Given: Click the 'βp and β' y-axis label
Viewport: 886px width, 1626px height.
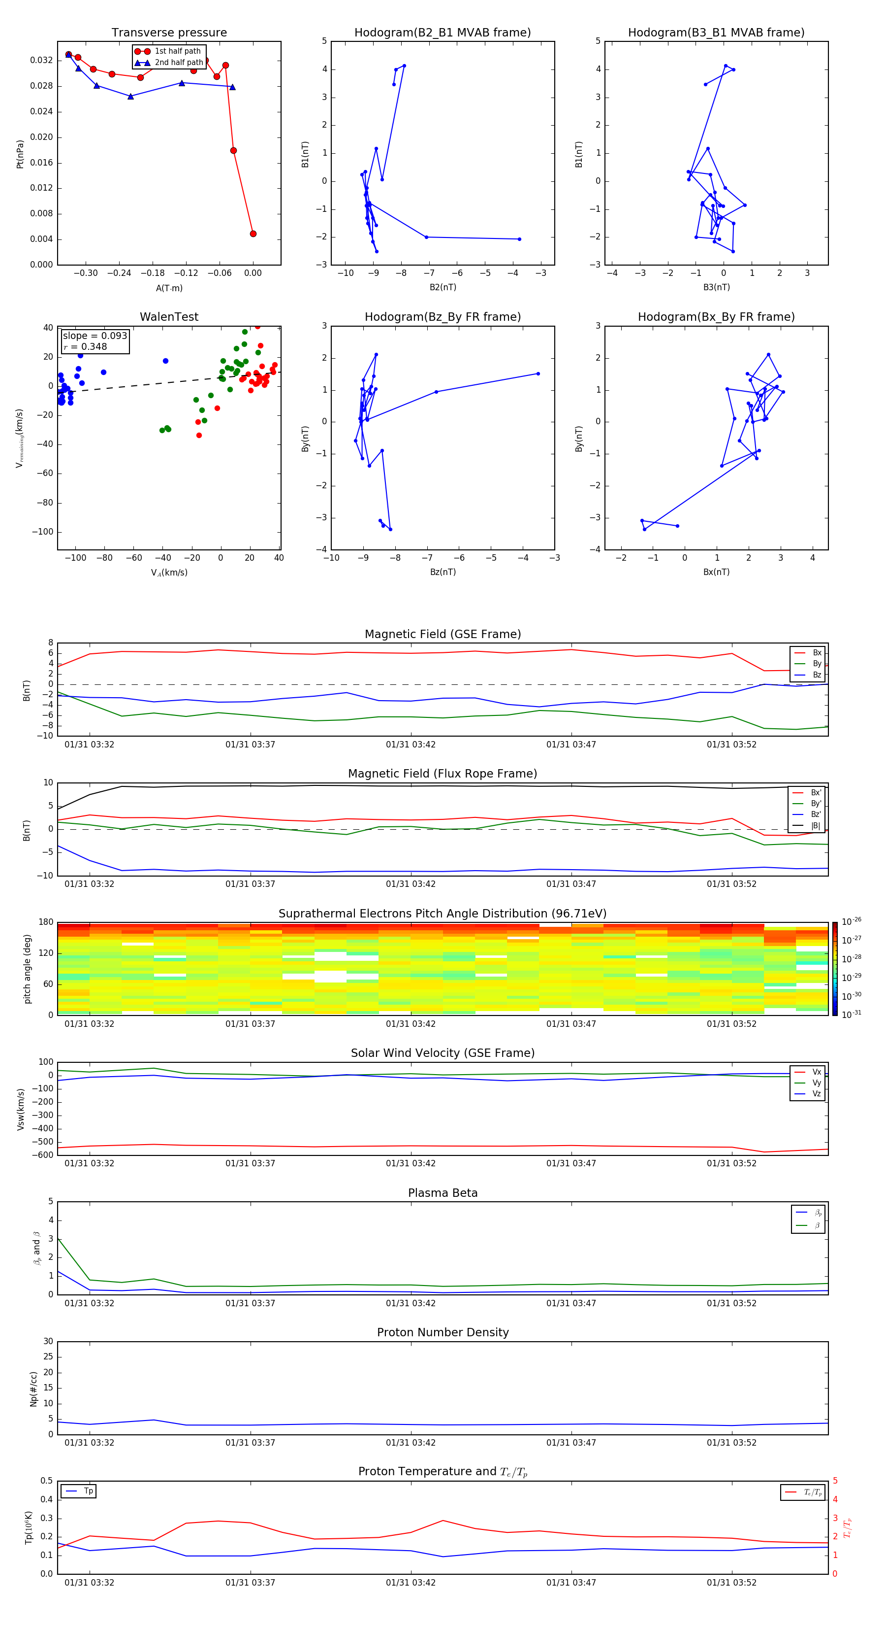Looking at the screenshot, I should (x=36, y=1248).
